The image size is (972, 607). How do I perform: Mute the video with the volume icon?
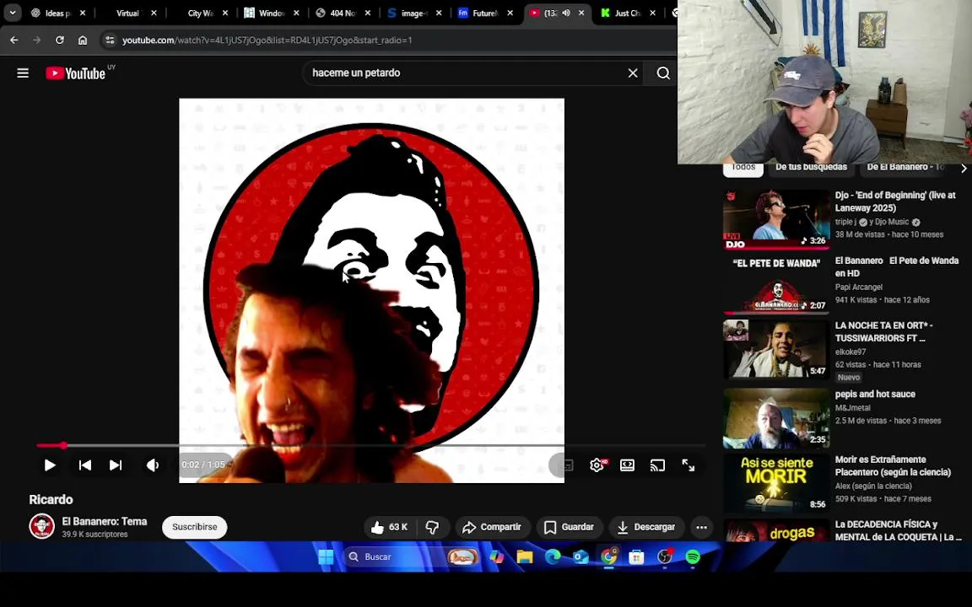153,465
